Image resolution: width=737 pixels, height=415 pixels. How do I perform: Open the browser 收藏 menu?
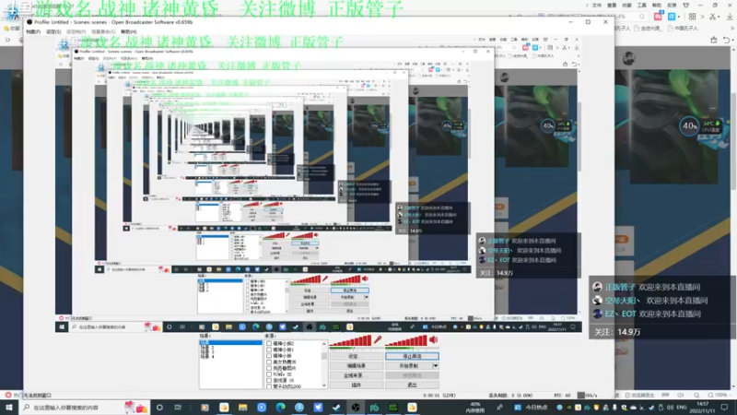pos(626,6)
